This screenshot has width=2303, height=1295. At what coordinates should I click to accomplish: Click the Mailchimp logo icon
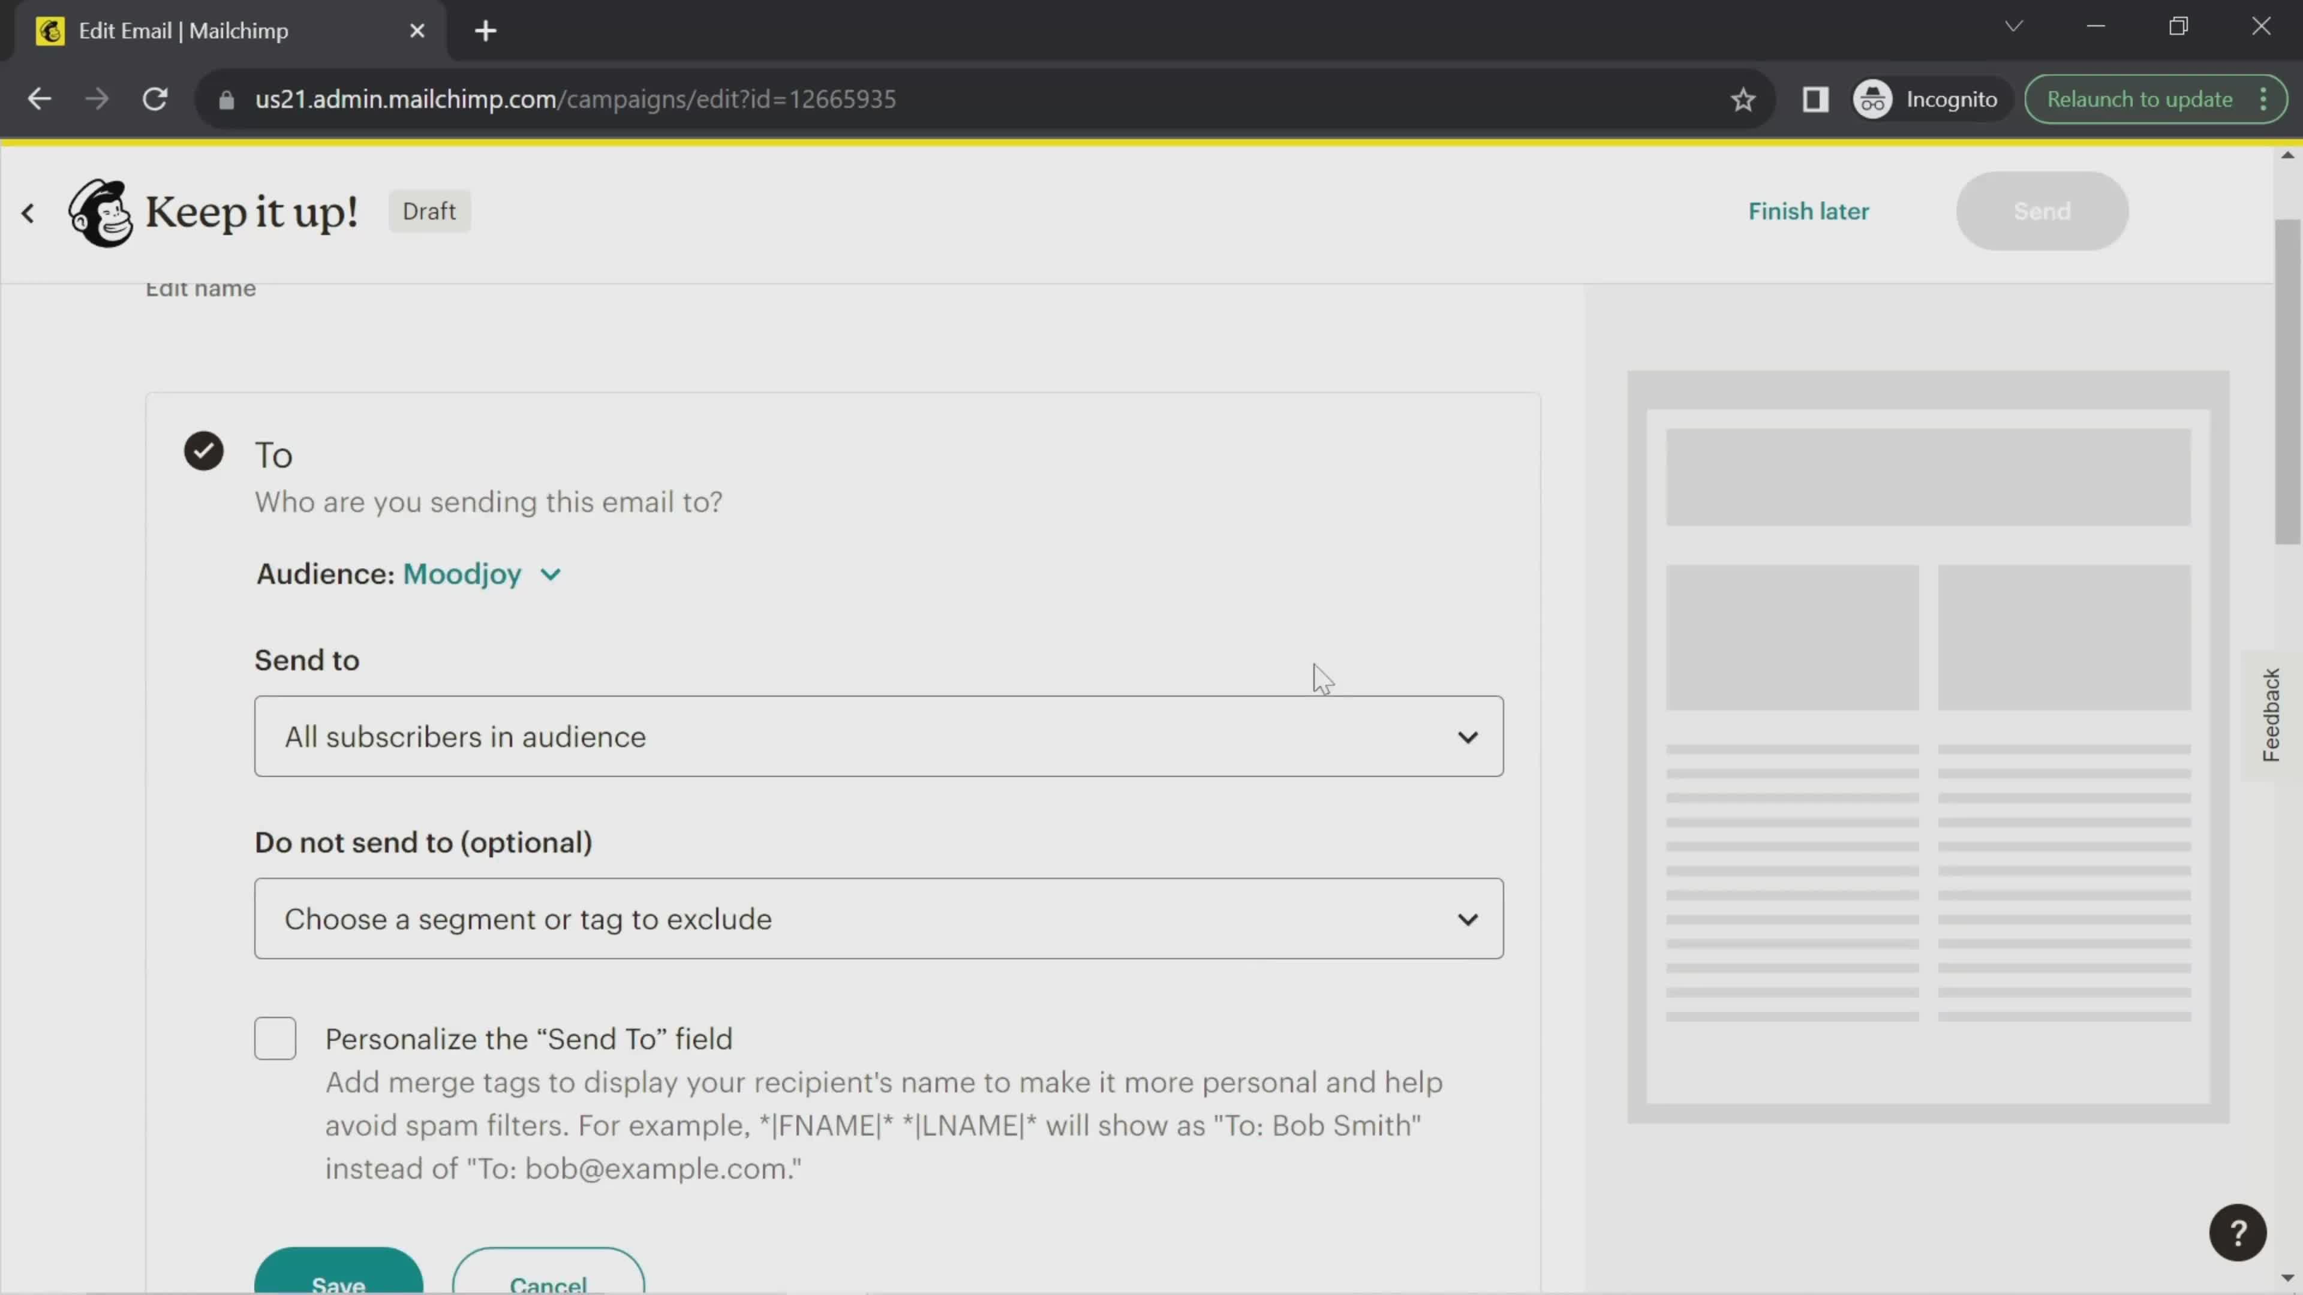click(x=98, y=210)
